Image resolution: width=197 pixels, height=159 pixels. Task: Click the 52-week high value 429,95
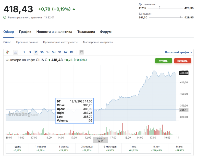189,17
